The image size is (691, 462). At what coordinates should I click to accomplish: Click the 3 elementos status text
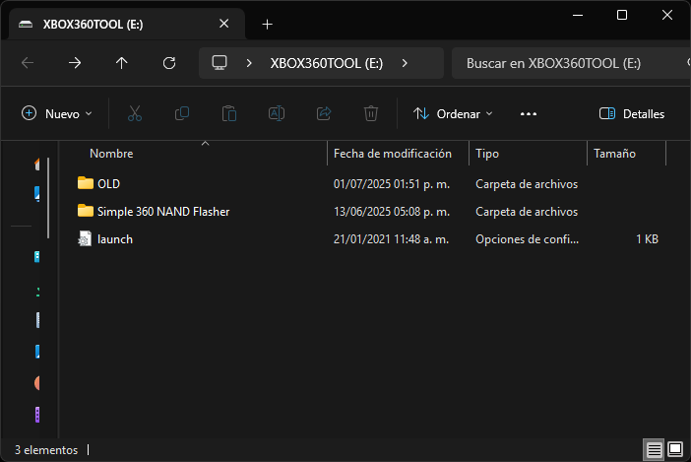pyautogui.click(x=46, y=450)
